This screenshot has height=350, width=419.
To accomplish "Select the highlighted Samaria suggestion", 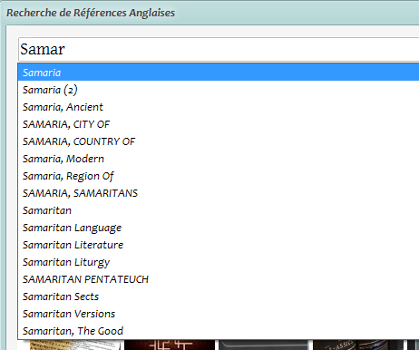I will click(219, 73).
